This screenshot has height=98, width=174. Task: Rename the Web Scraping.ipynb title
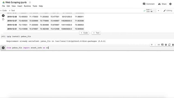point(16,2)
